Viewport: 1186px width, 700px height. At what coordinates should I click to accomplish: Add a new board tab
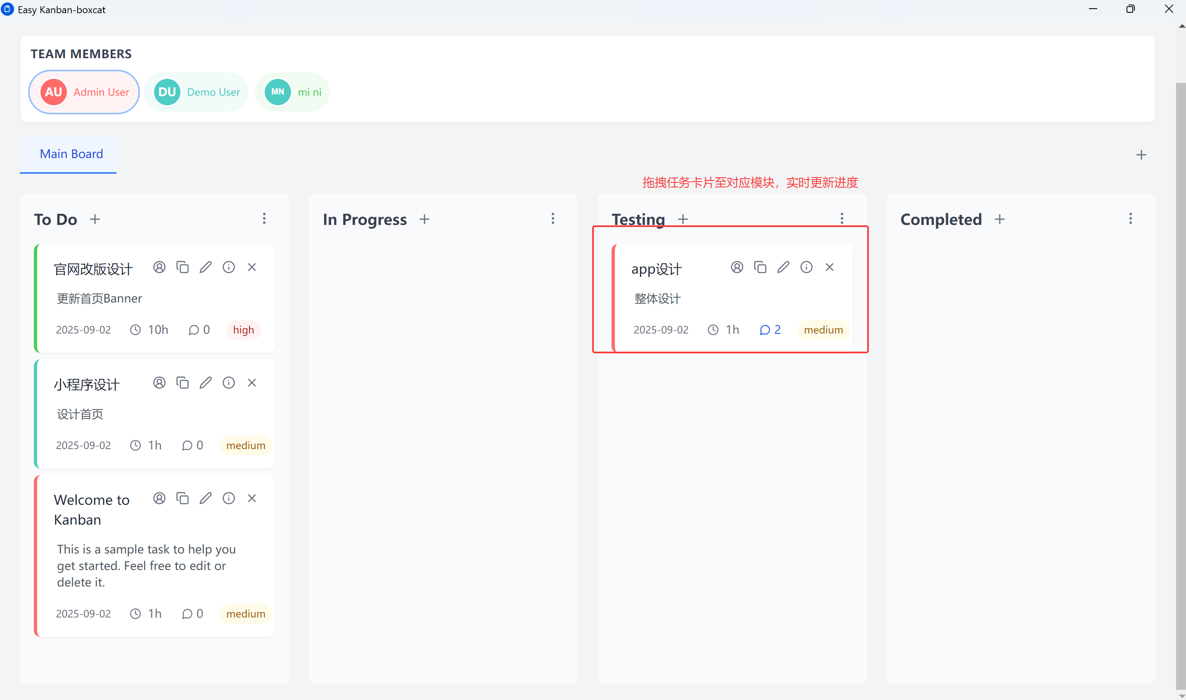point(1141,155)
